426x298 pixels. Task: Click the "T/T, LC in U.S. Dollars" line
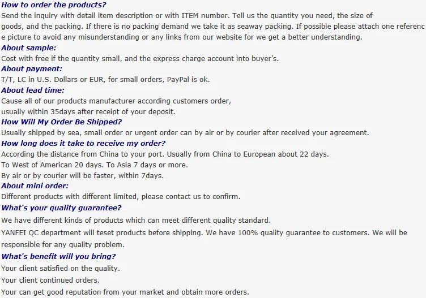tap(105, 79)
